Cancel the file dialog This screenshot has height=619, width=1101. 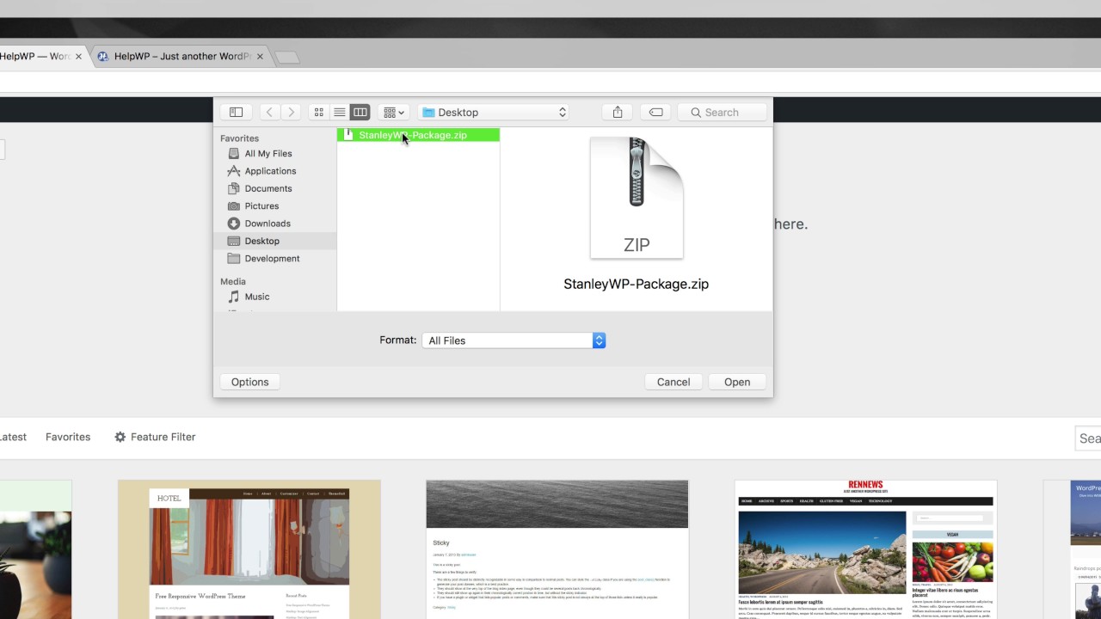(674, 382)
